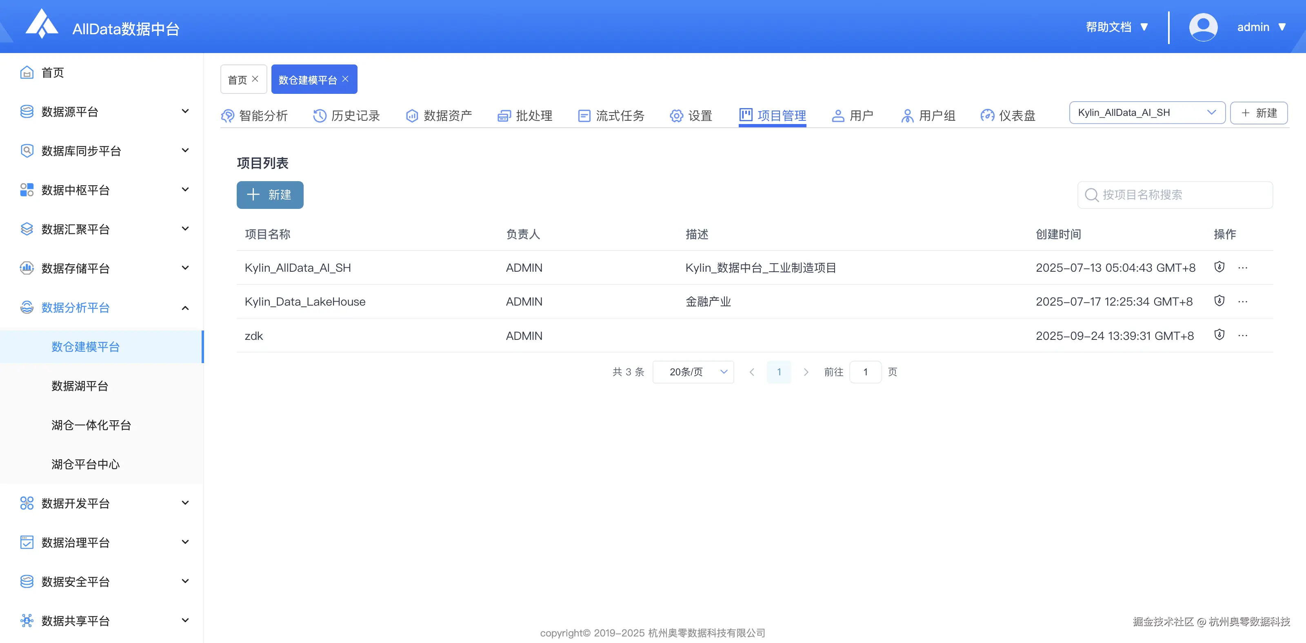1306x643 pixels.
Task: Open 数据资产 from the top toolbar
Action: point(412,115)
